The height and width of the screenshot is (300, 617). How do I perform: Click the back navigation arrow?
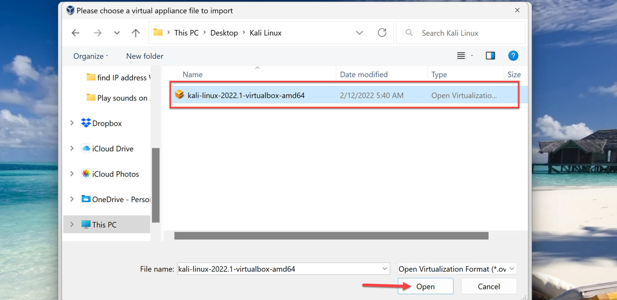(75, 33)
